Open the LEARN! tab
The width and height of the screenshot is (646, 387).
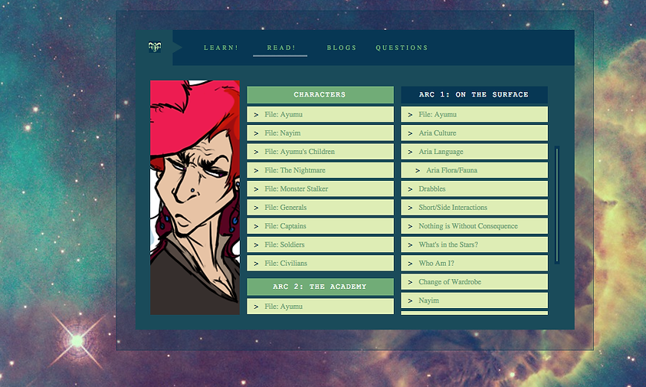click(221, 48)
